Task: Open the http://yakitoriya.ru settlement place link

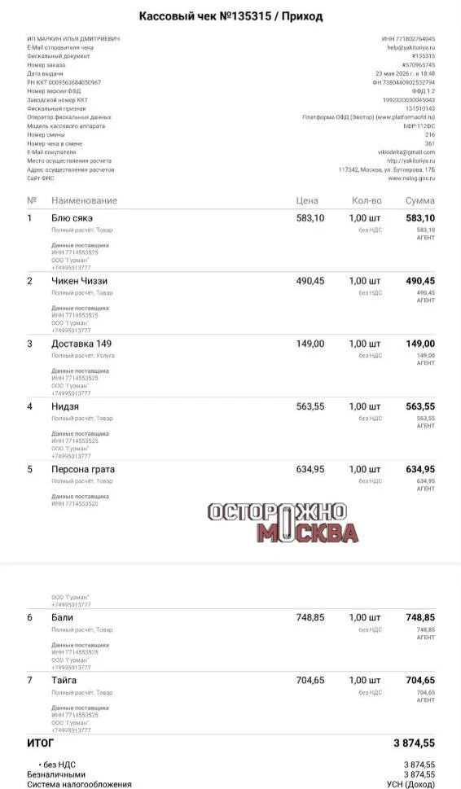Action: pos(411,160)
